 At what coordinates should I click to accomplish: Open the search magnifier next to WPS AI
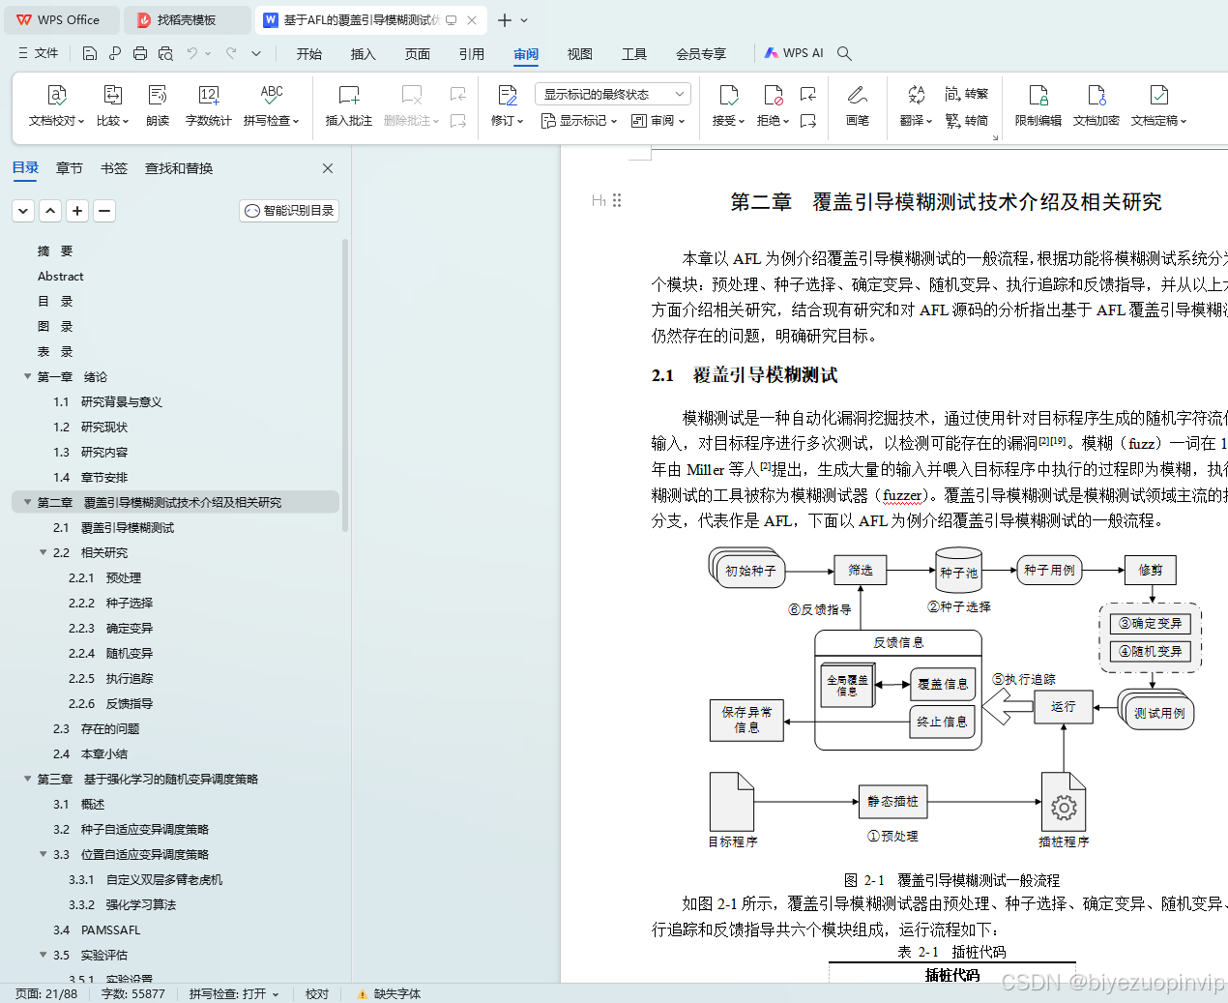pyautogui.click(x=844, y=53)
